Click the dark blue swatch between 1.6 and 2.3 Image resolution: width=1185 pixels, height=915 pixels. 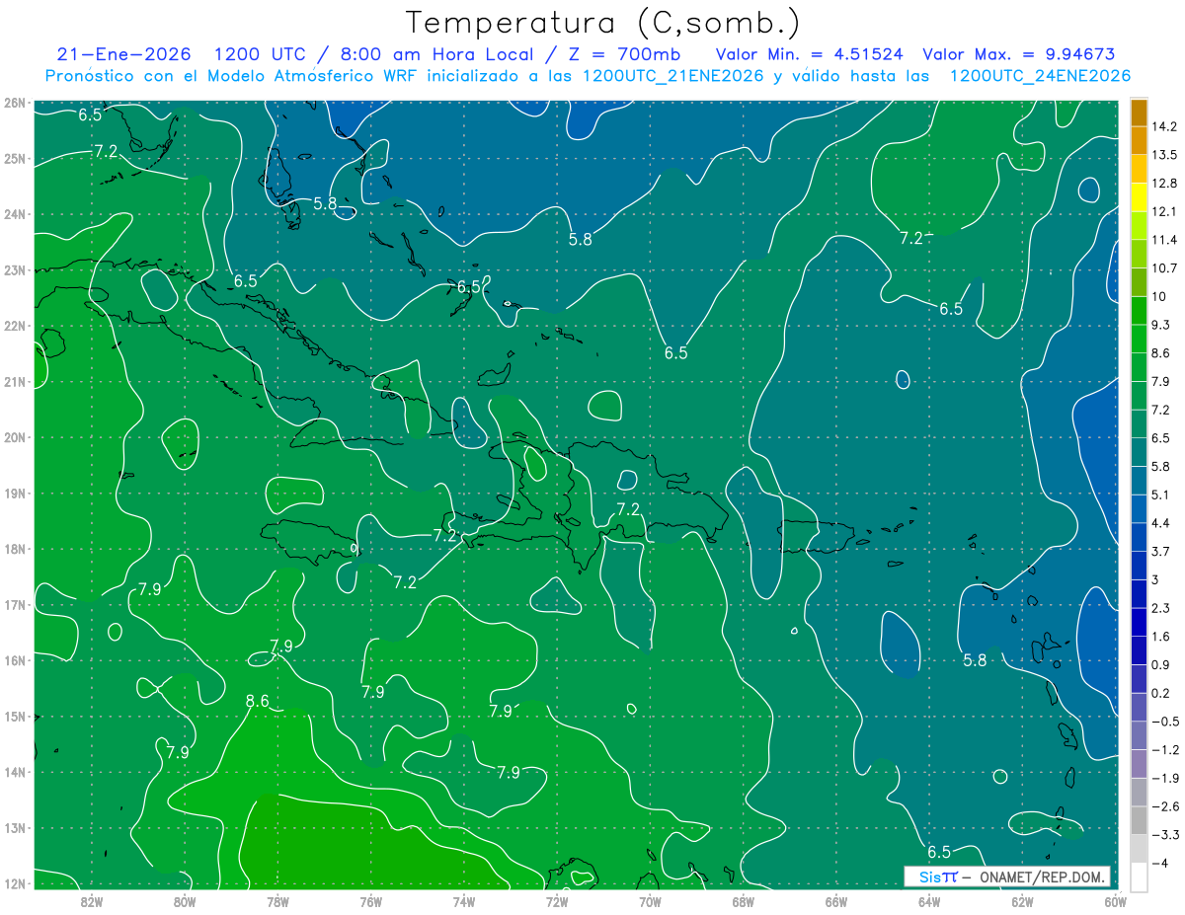click(1139, 622)
